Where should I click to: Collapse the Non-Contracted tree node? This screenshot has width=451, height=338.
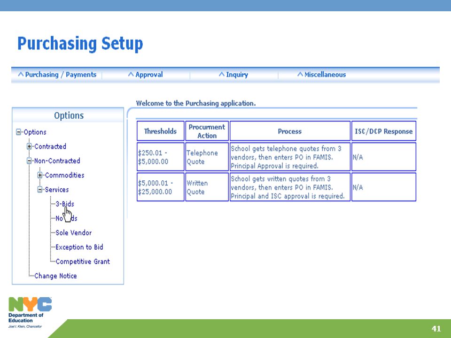(29, 161)
